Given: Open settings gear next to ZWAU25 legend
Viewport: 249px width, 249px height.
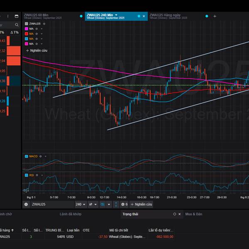Looking at the screenshot, I should coord(44,24).
